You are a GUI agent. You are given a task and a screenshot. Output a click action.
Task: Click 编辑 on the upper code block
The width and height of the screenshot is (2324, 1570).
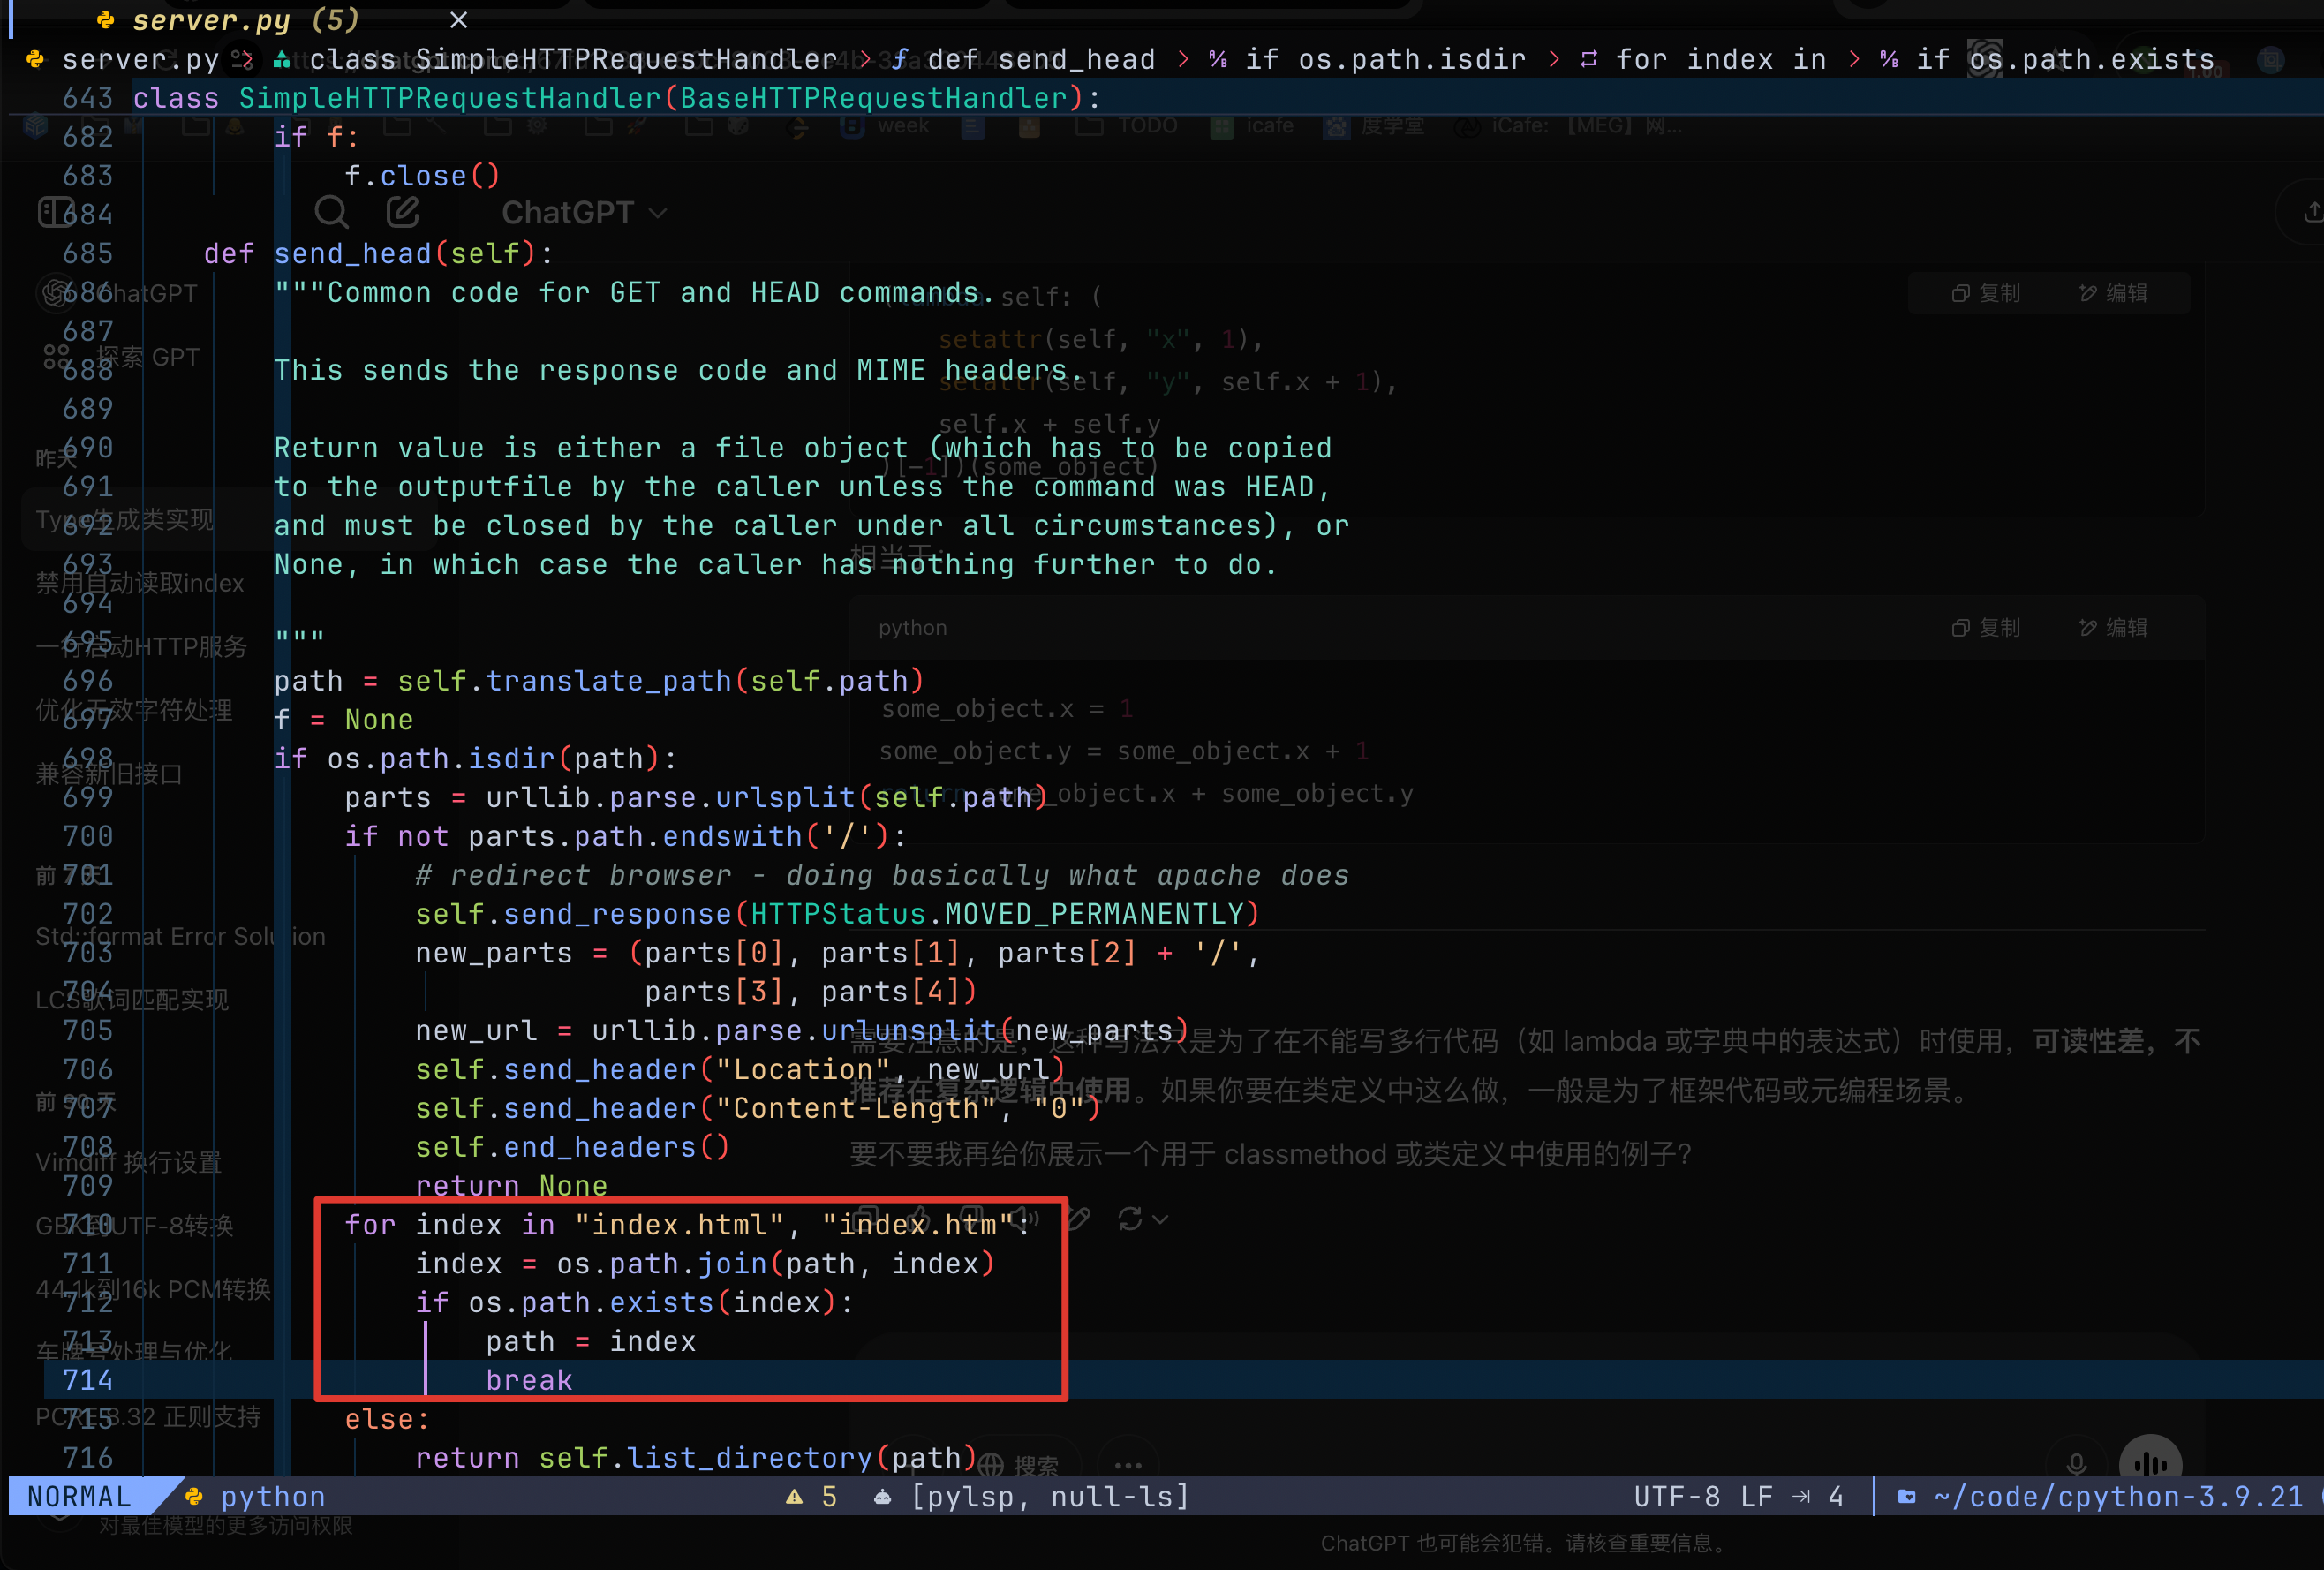[x=2113, y=293]
